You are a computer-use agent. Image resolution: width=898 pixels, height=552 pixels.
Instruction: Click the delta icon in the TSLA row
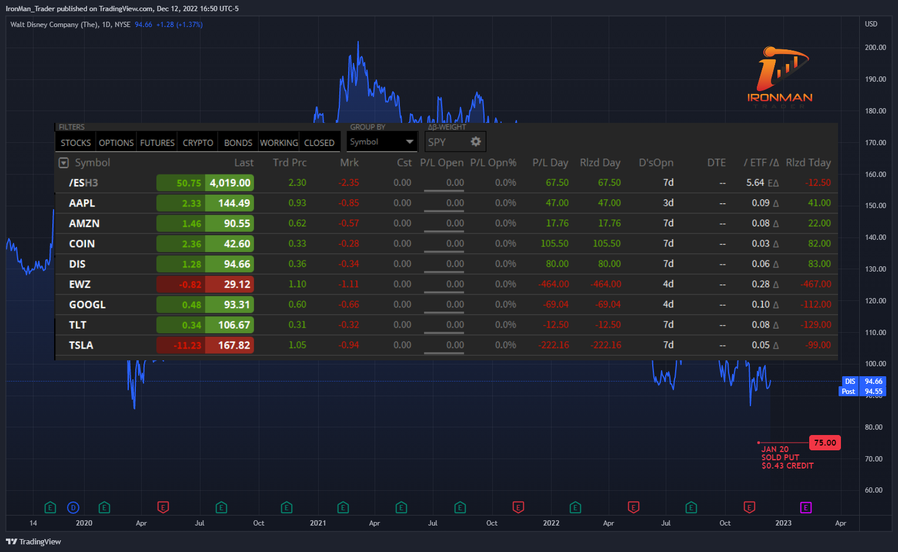[776, 346]
